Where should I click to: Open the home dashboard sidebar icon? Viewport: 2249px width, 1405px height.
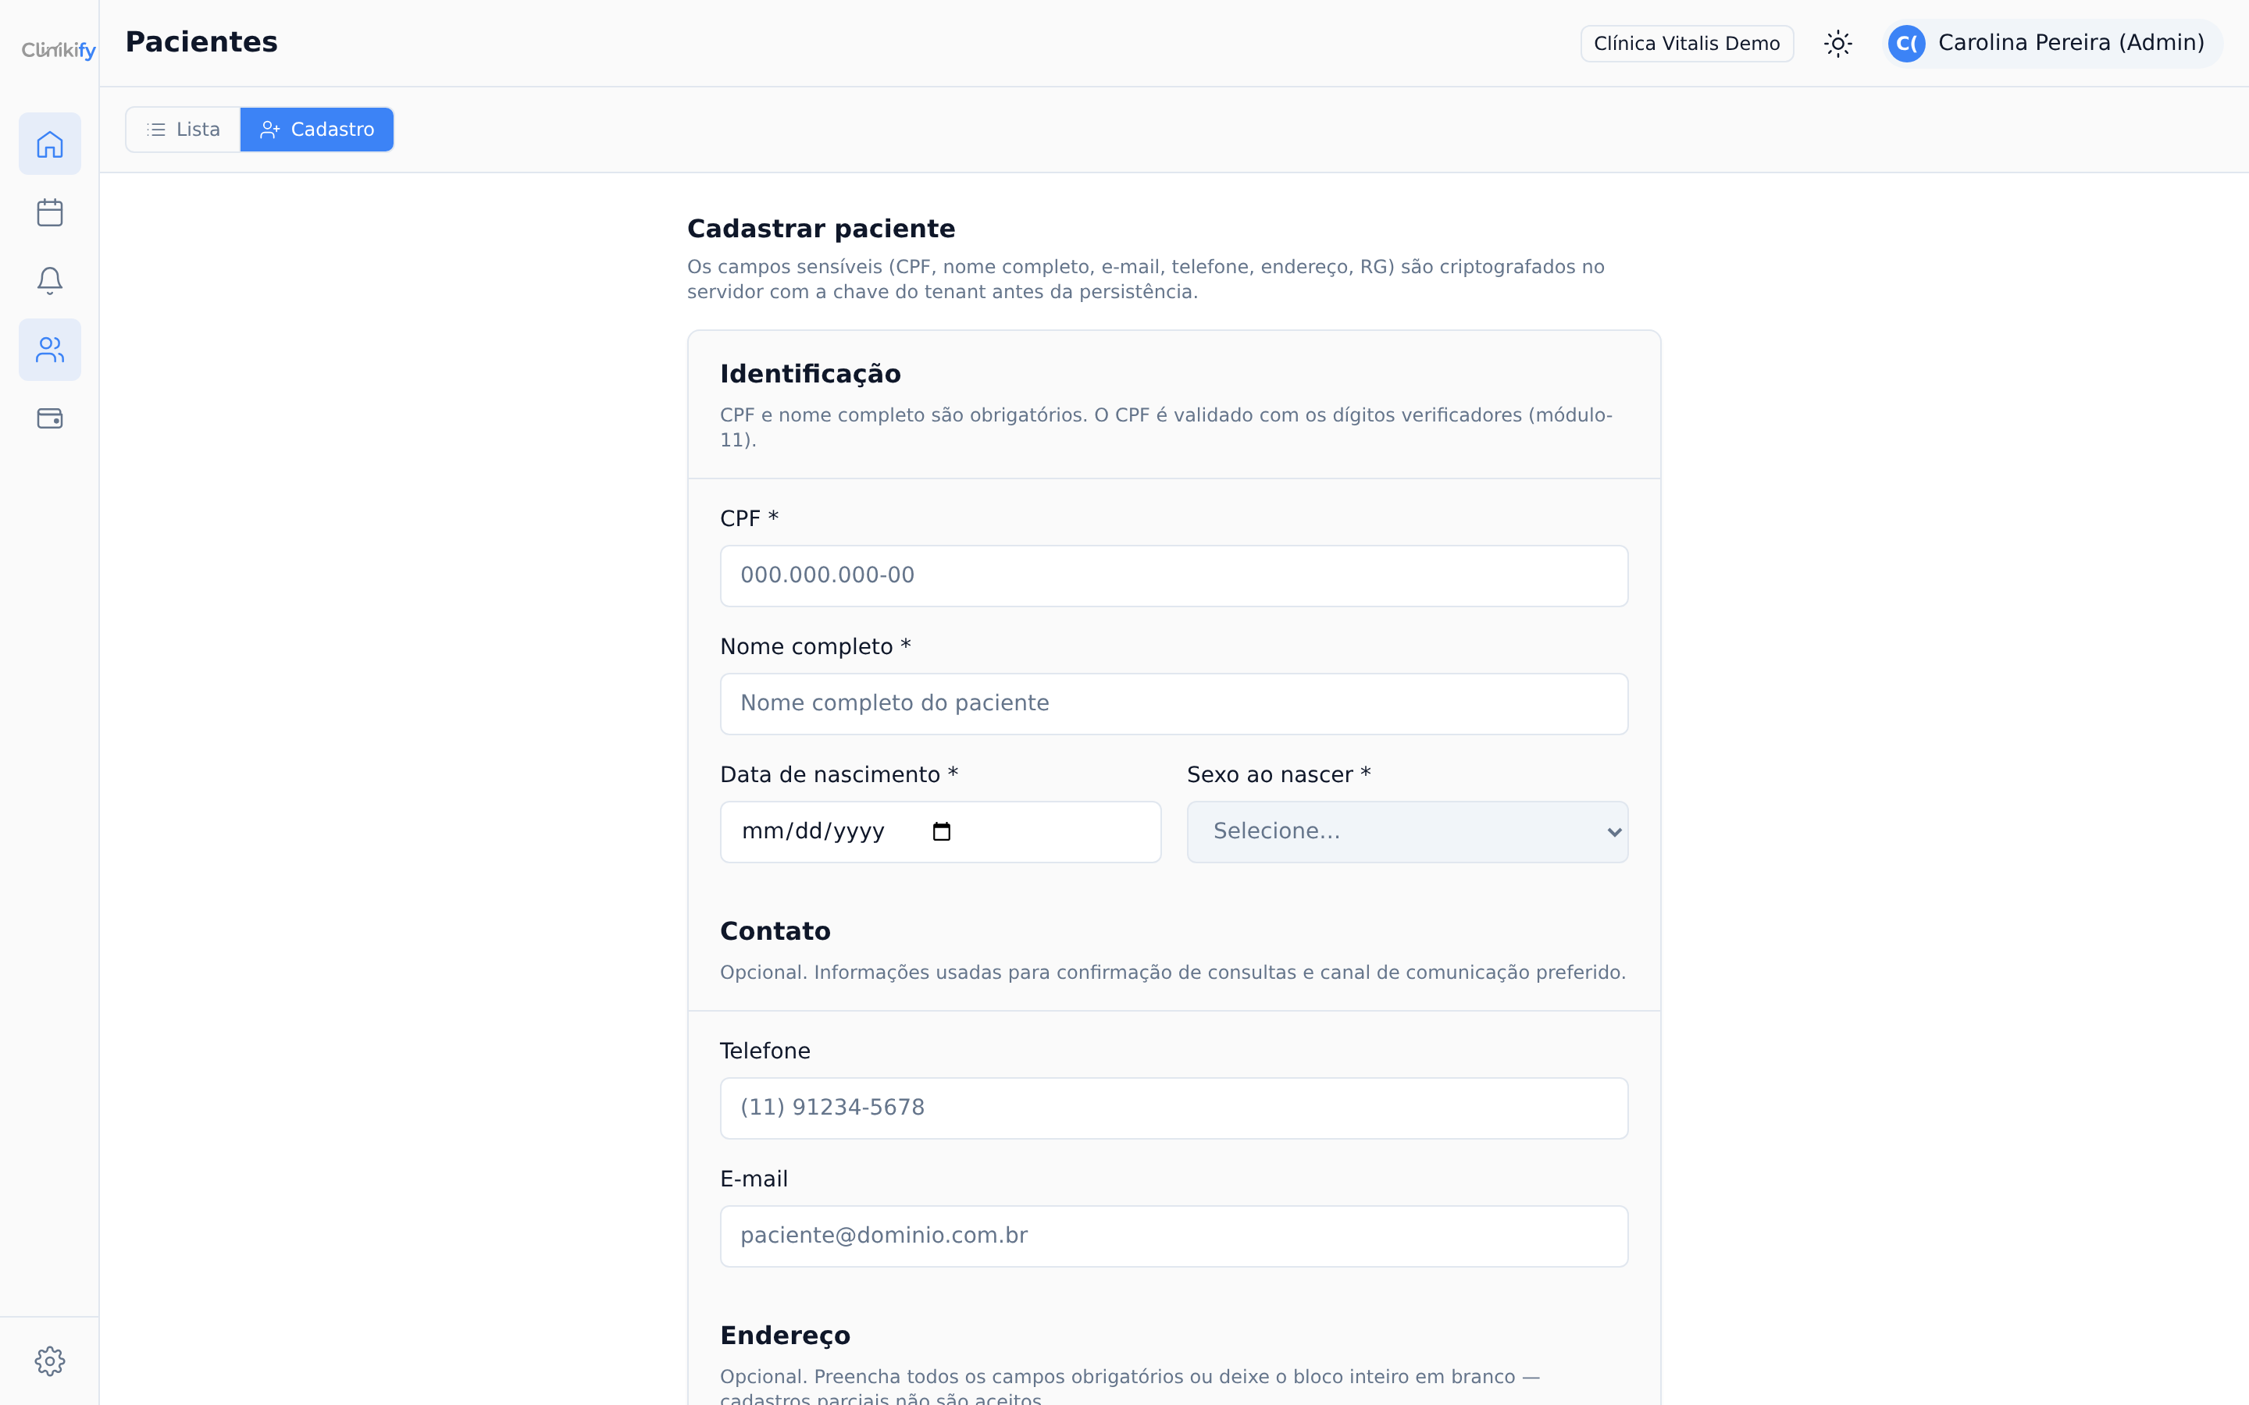tap(50, 144)
